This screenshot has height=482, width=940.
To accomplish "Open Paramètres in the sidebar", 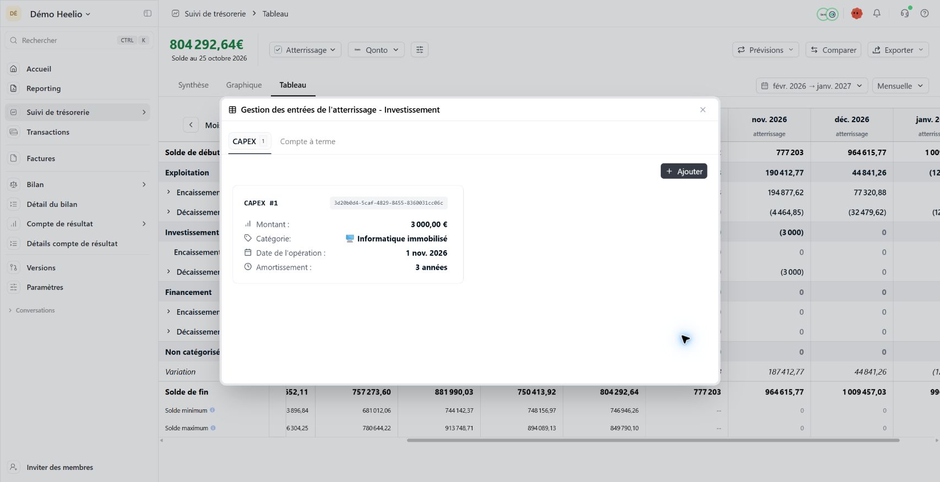I will point(77,287).
